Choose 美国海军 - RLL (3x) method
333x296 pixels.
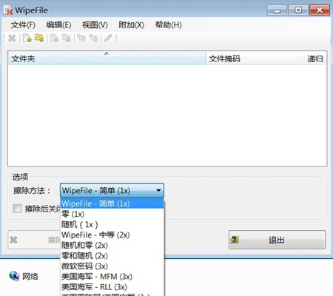(112, 287)
